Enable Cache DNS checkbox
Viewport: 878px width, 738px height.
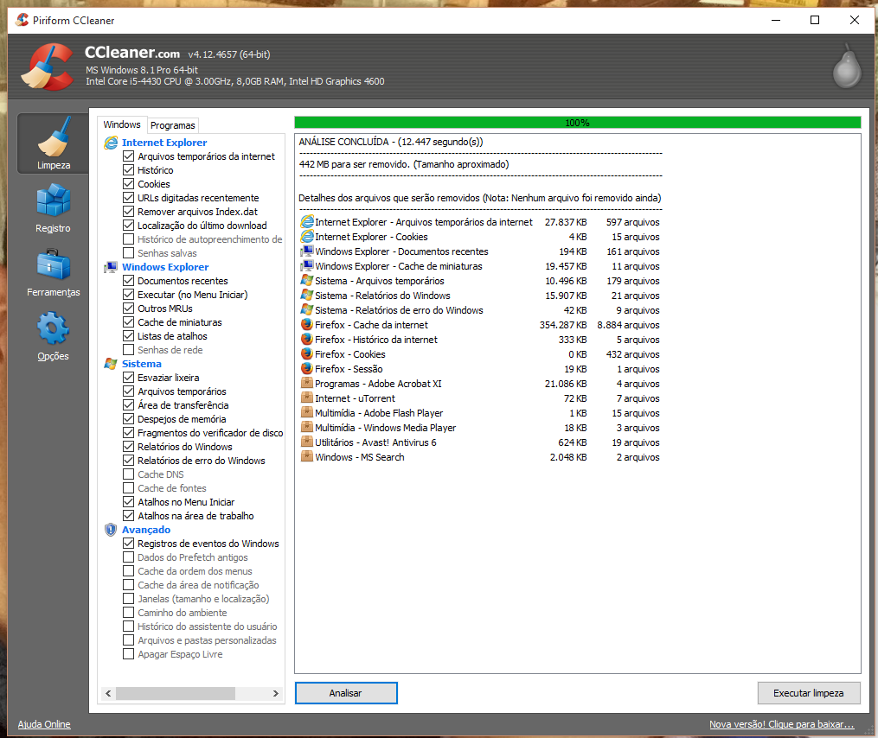click(x=128, y=474)
